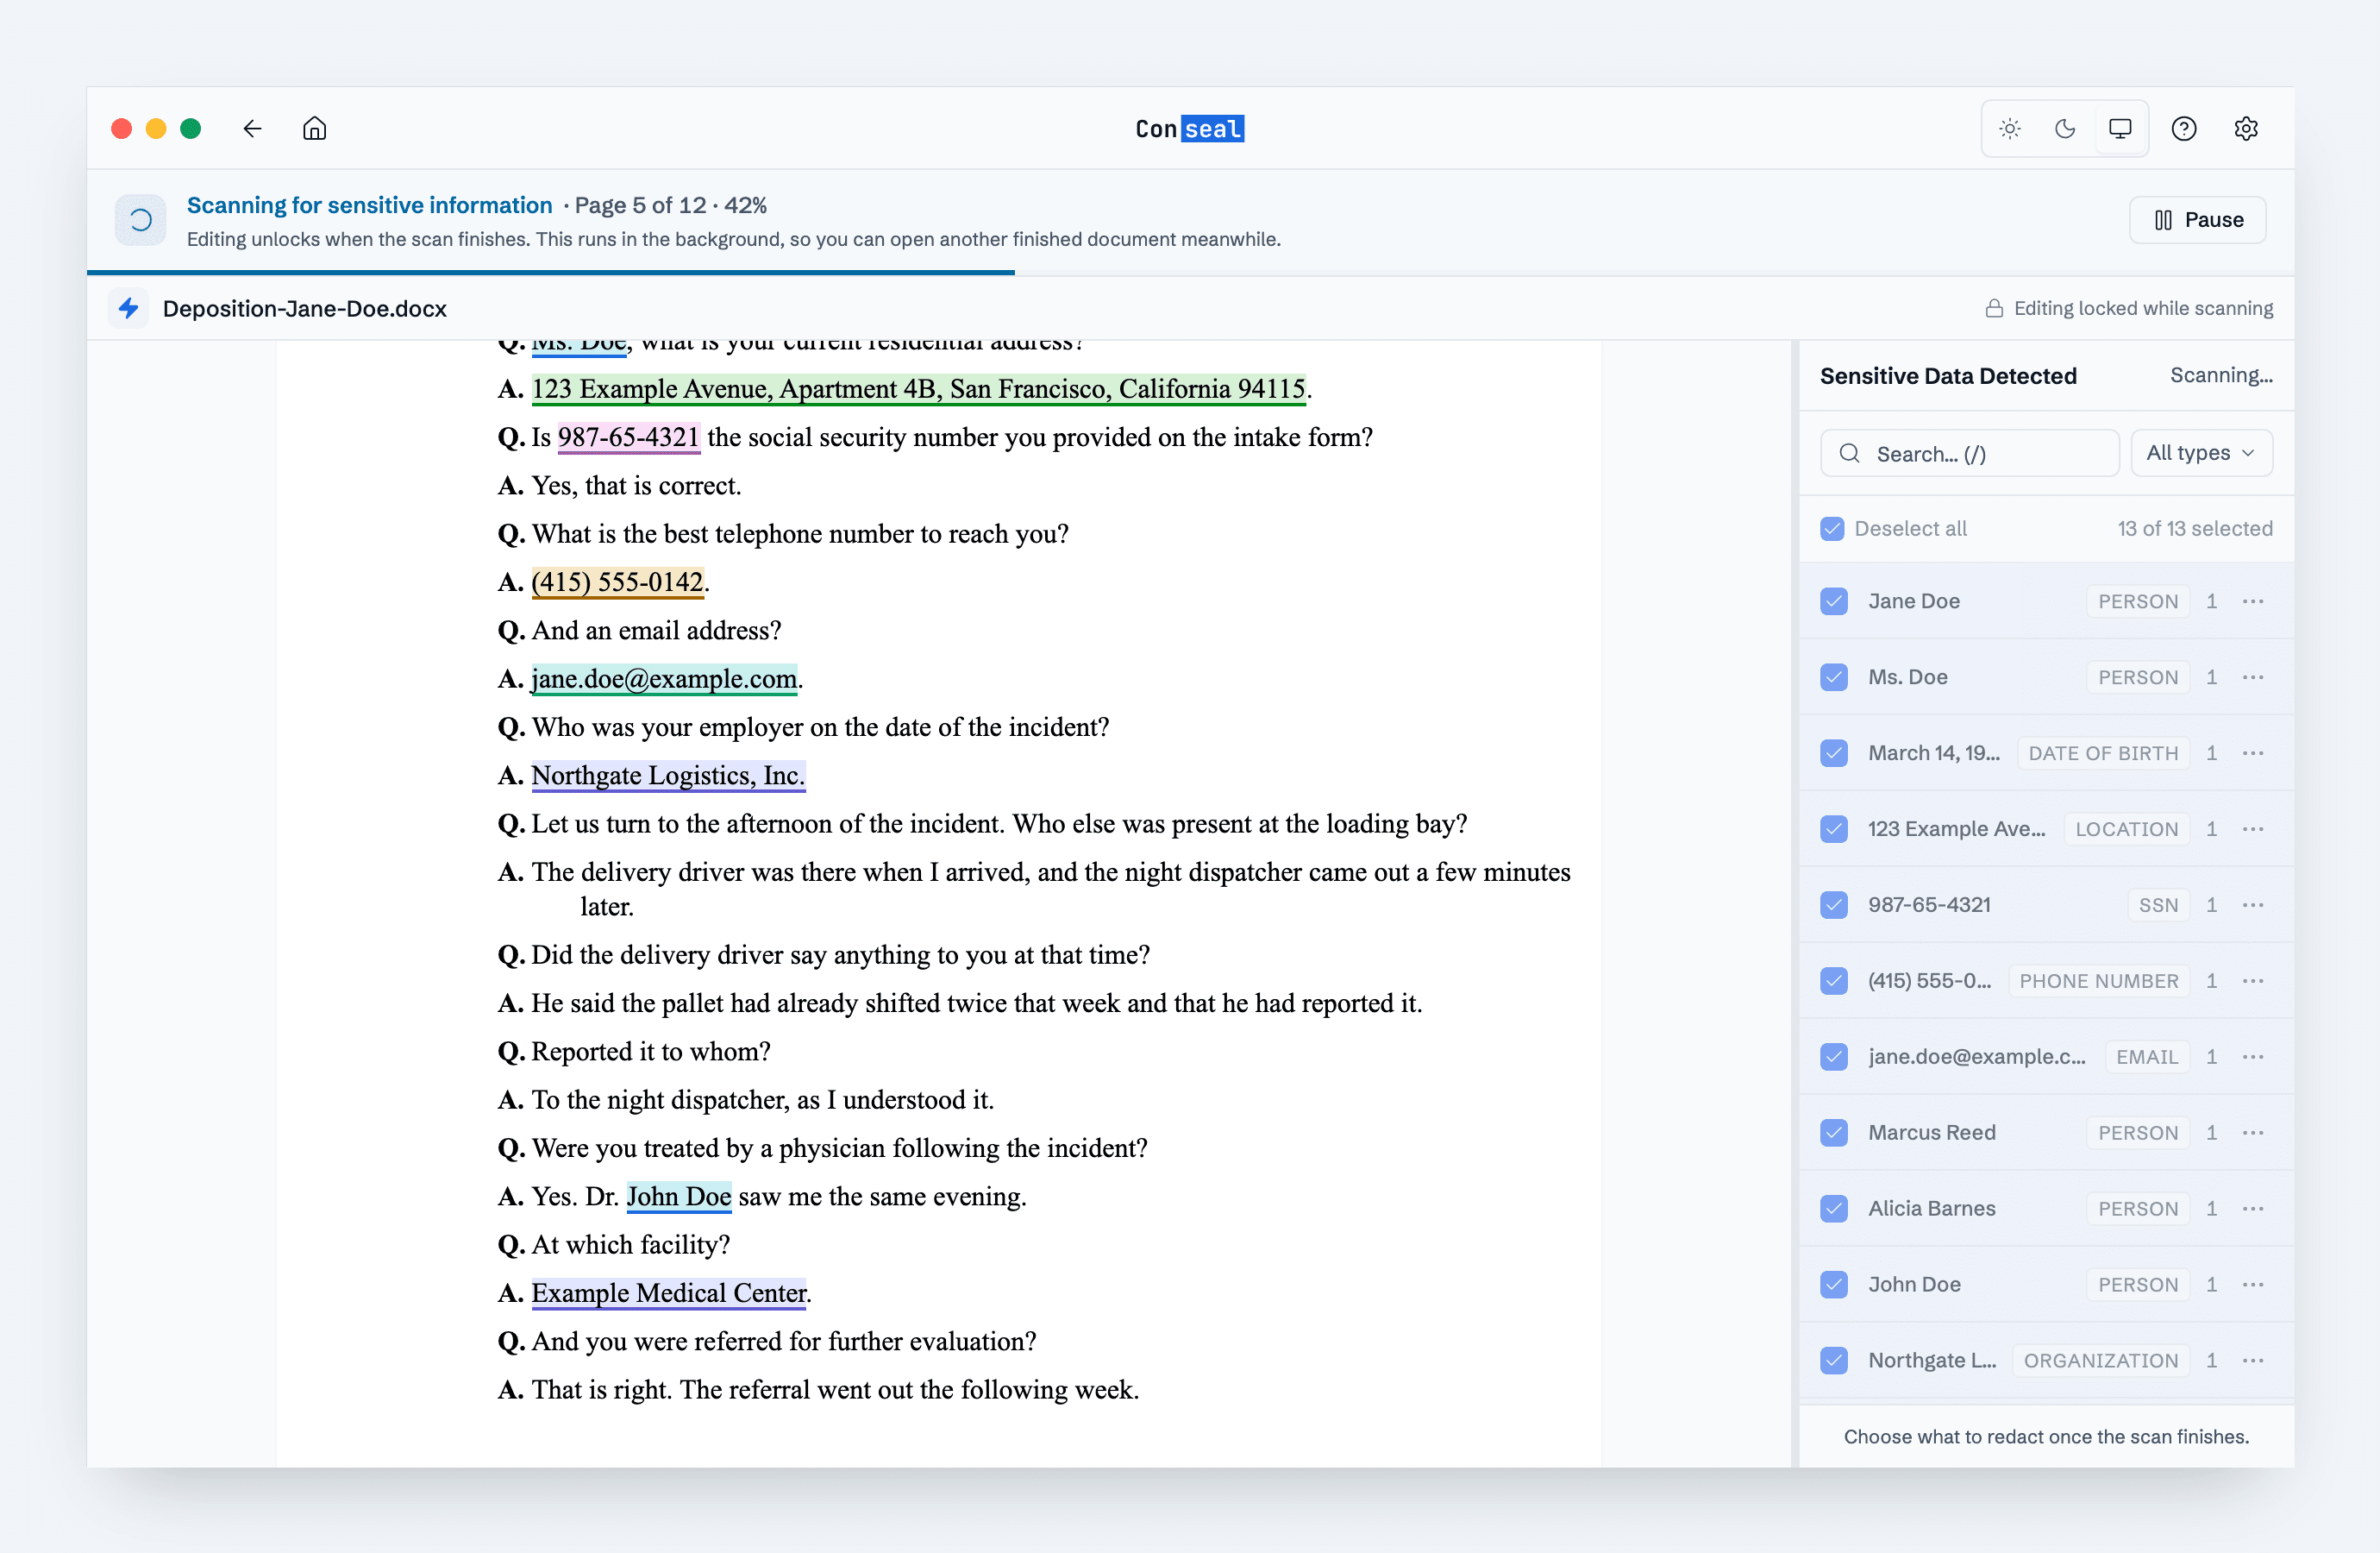Click the Deposition-Jane-Doe.docx file name
This screenshot has width=2380, height=1553.
(305, 308)
